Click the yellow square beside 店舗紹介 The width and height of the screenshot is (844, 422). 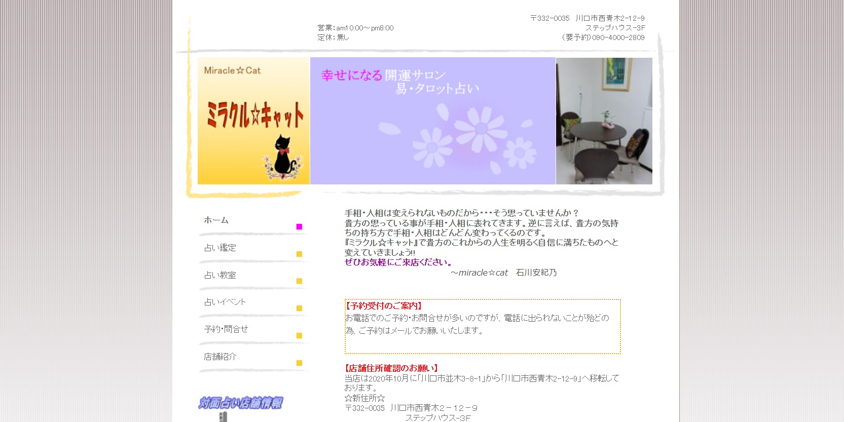pos(299,363)
